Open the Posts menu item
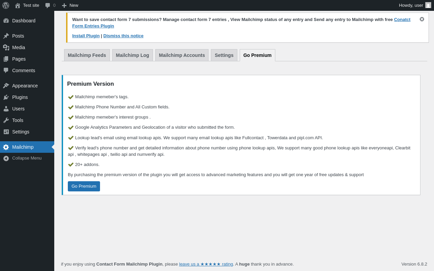The height and width of the screenshot is (271, 434). point(27,36)
